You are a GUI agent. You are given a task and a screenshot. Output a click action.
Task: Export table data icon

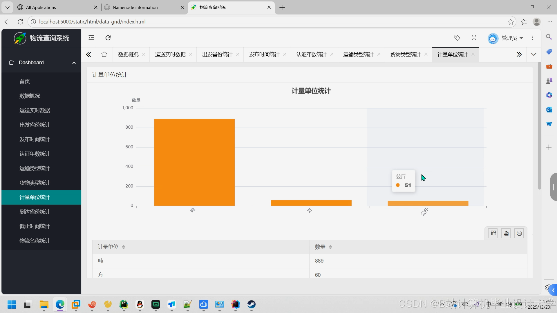tap(506, 233)
